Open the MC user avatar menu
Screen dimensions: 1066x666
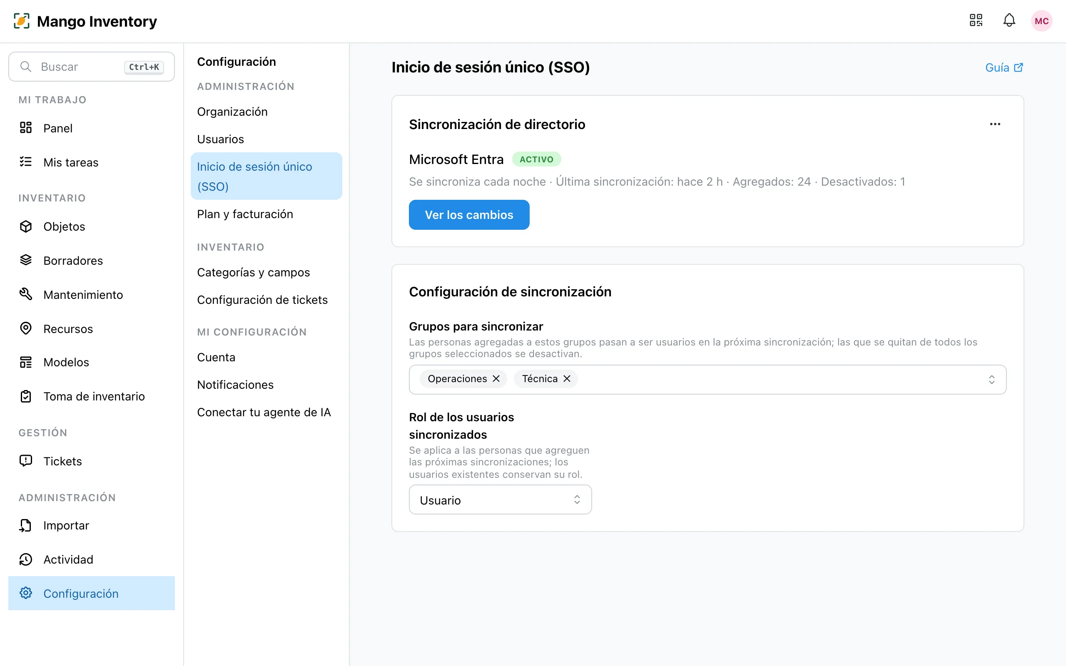click(1041, 21)
